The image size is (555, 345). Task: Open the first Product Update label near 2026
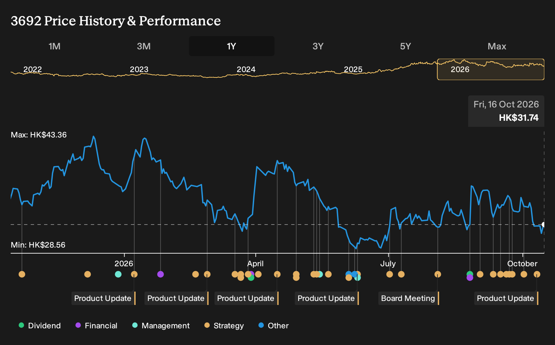[x=104, y=298]
